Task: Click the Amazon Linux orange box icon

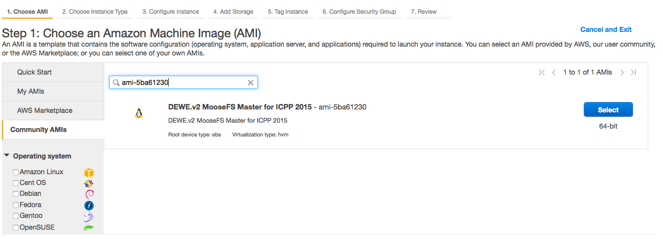Action: coord(89,173)
